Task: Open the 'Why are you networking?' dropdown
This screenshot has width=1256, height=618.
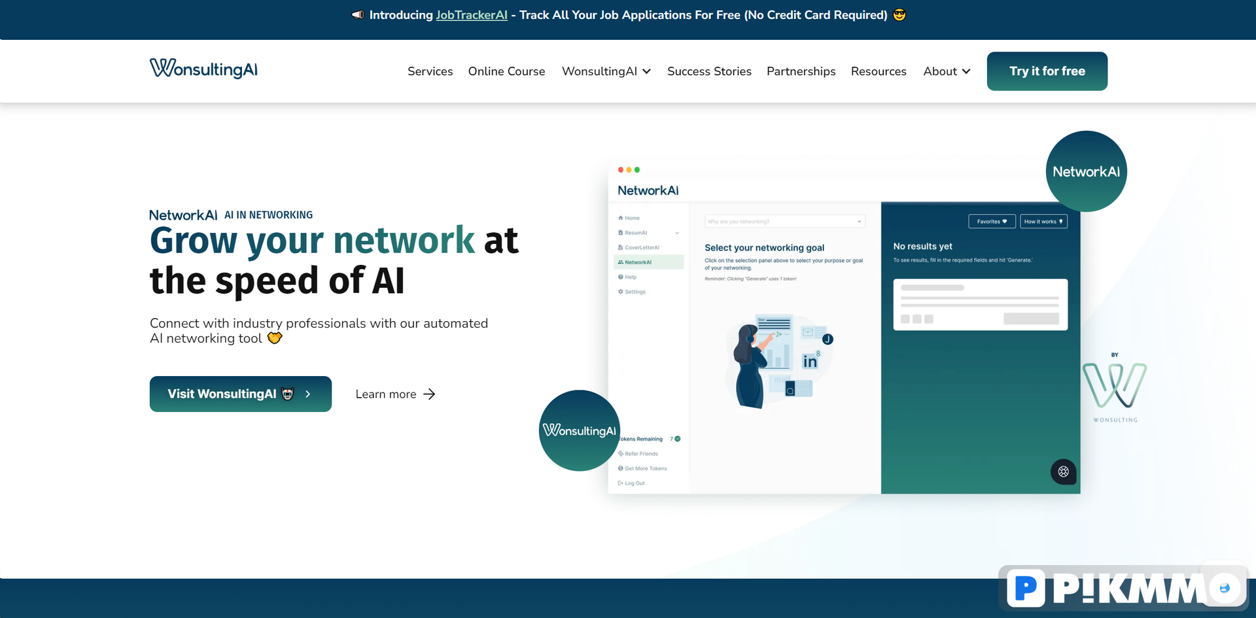Action: [x=784, y=222]
